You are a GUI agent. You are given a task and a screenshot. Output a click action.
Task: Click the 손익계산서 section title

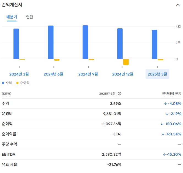12,5
